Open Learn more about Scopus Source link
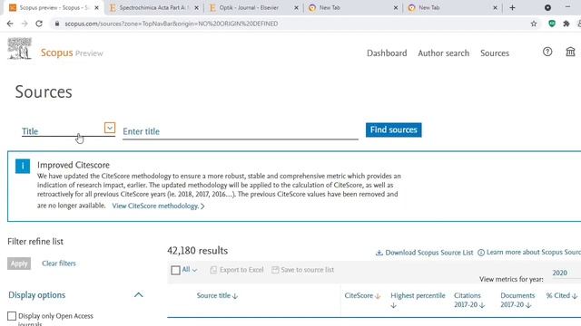Viewport: 581px width, 326px height. 529,253
